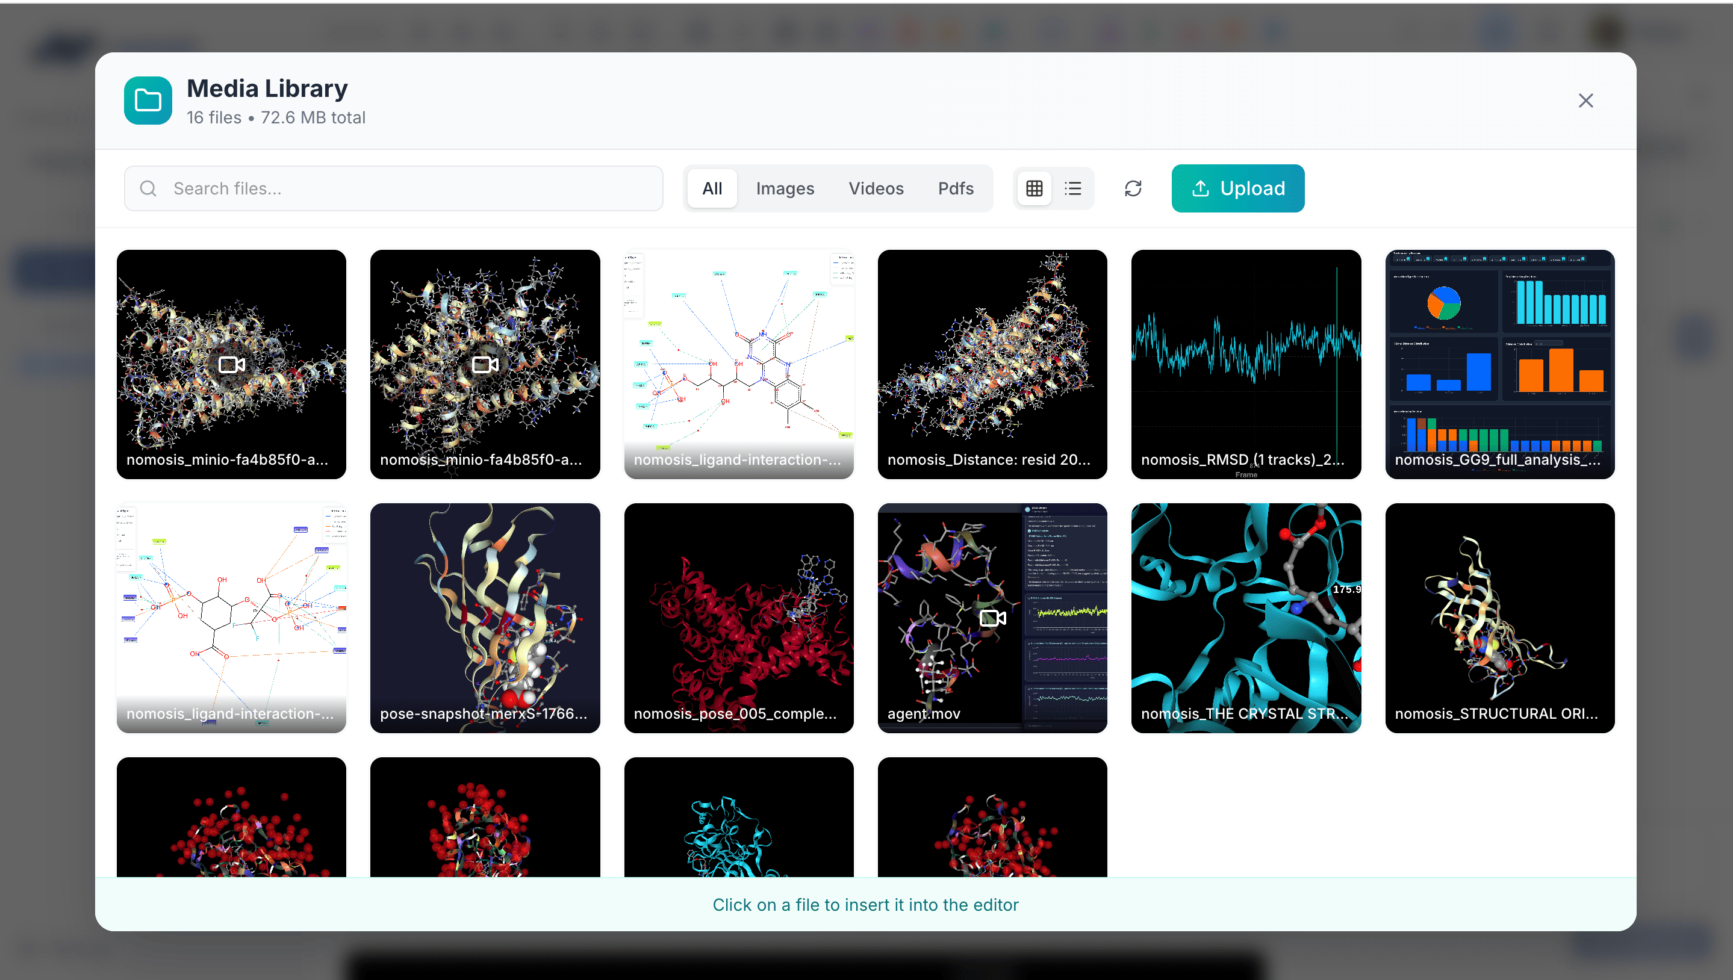Viewport: 1733px width, 980px height.
Task: Click the search magnifier icon
Action: pos(148,188)
